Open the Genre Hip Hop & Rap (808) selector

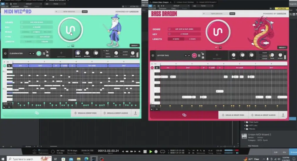(184, 29)
